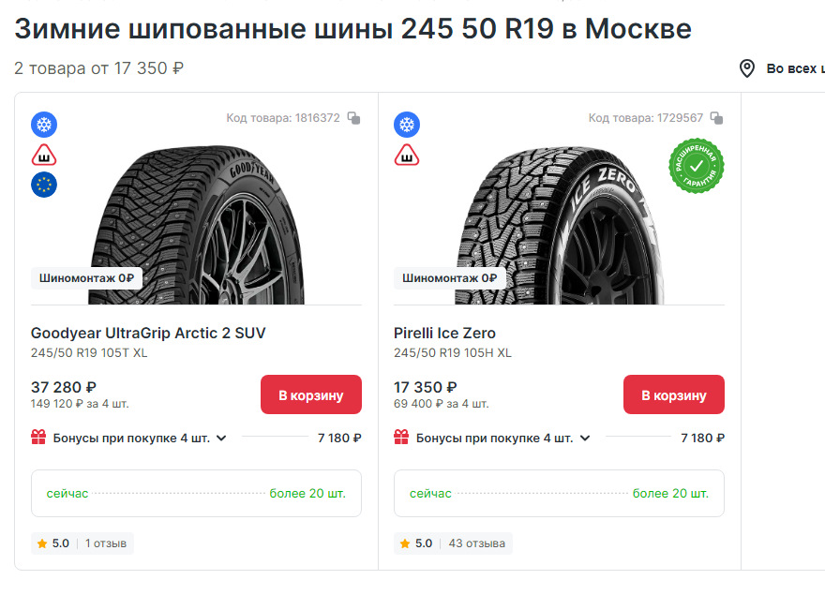Copy product code 1729567
The height and width of the screenshot is (595, 825).
pyautogui.click(x=716, y=118)
